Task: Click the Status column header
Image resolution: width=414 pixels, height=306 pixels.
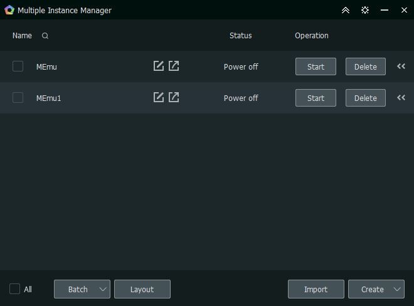Action: tap(240, 36)
